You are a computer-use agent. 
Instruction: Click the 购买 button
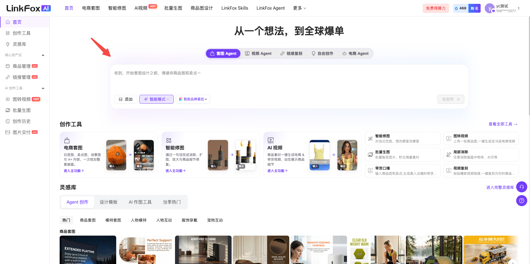475,8
